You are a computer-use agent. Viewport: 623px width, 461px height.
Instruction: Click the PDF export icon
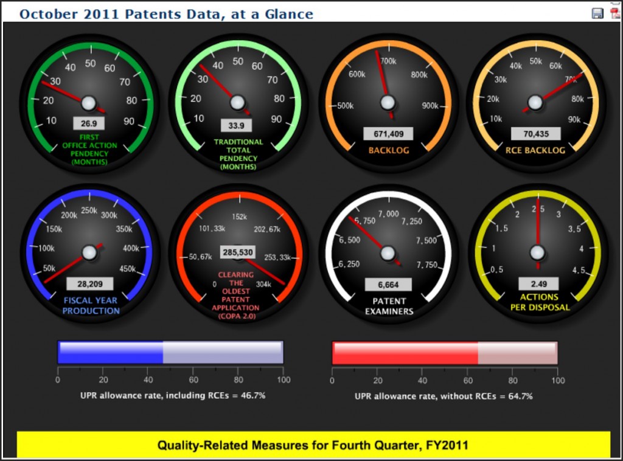(614, 13)
